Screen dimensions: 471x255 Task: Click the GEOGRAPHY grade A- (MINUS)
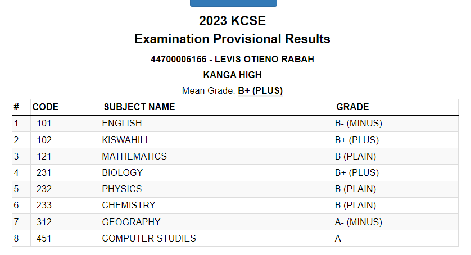click(358, 222)
